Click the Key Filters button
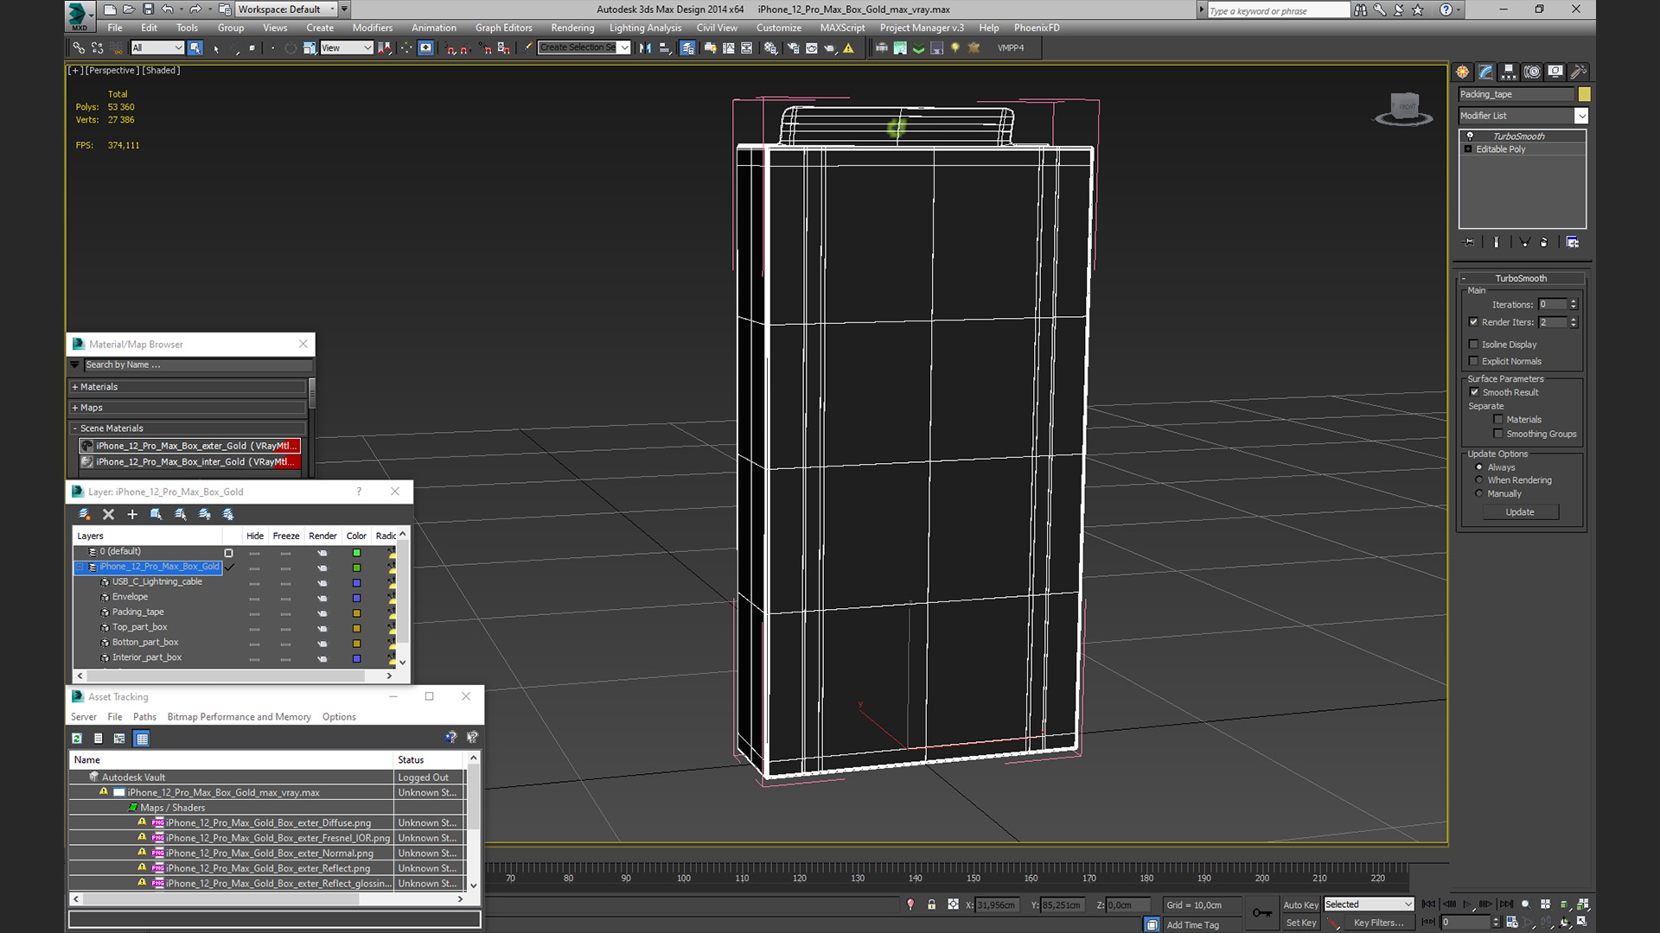This screenshot has width=1660, height=933. 1378,923
